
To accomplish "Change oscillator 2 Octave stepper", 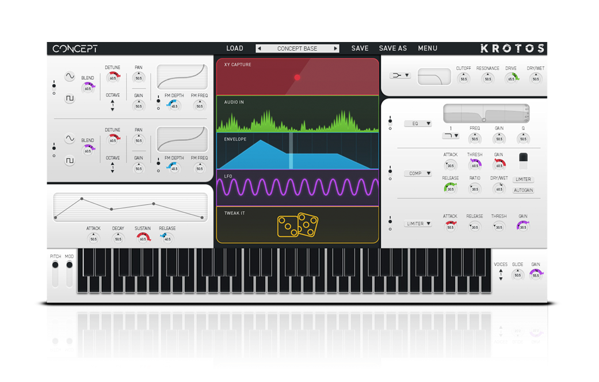I will click(x=112, y=167).
